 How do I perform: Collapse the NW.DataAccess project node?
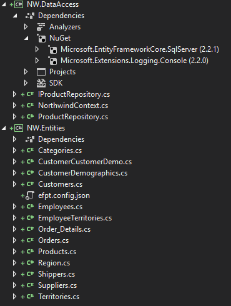pos(4,4)
